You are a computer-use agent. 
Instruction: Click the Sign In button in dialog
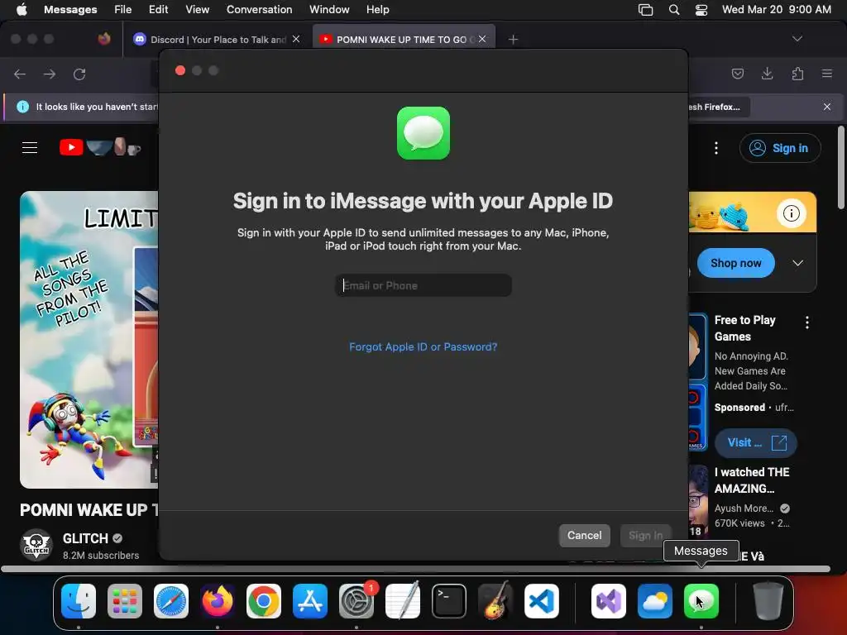[x=645, y=535]
